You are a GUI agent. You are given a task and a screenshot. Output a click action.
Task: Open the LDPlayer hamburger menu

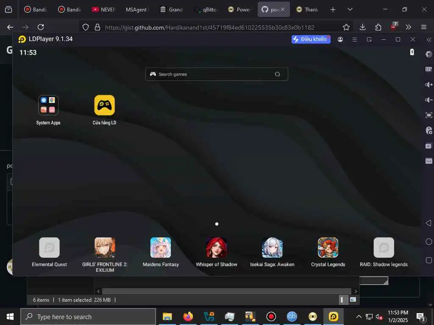click(355, 39)
